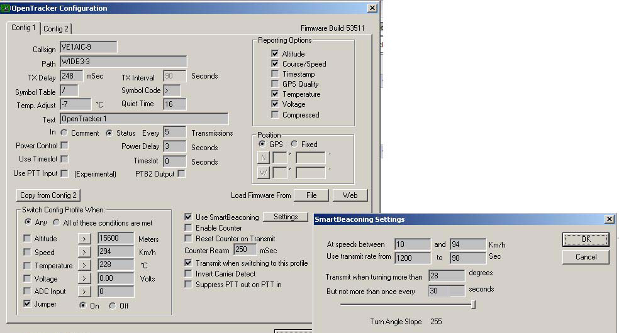Select the Config 1 tab
The width and height of the screenshot is (619, 333).
tap(23, 28)
